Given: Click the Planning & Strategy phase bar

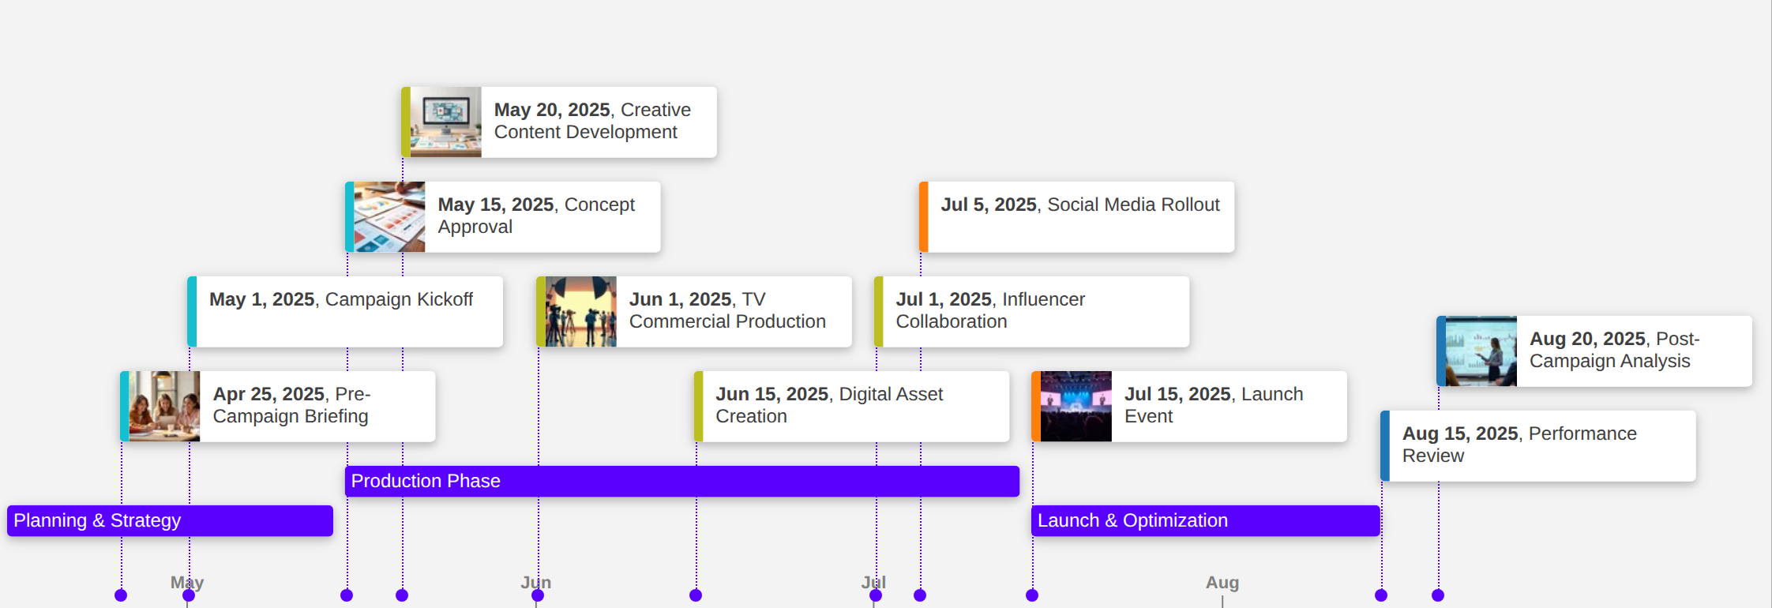Looking at the screenshot, I should [170, 520].
